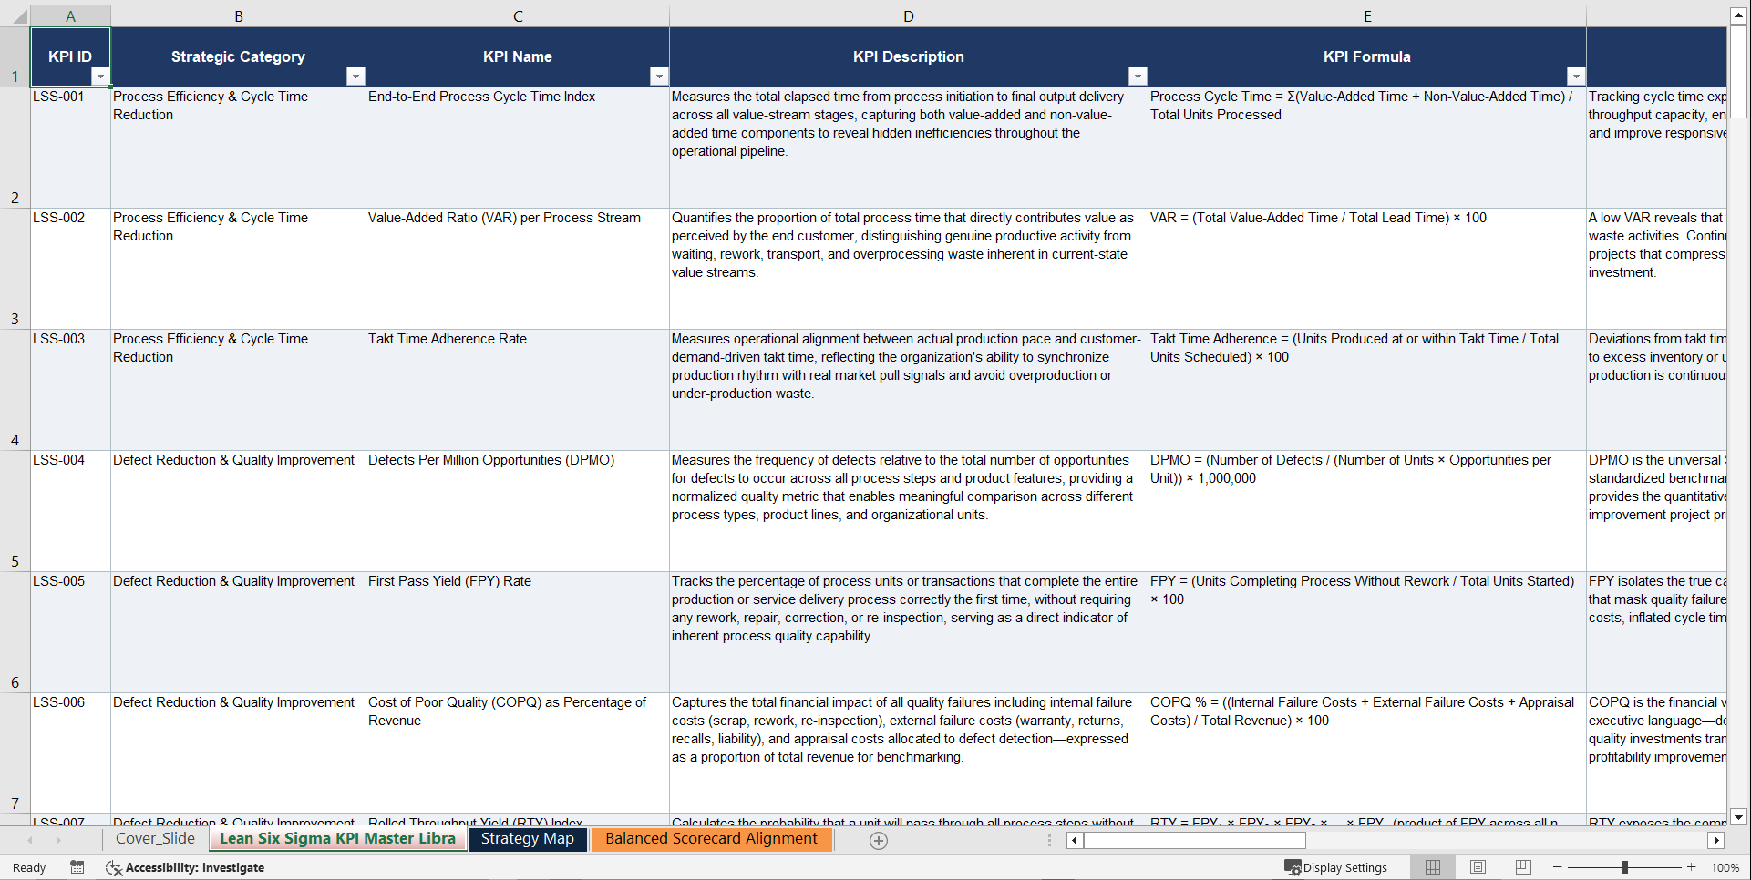Viewport: 1751px width, 880px height.
Task: Open the KPI Description filter dropdown
Action: 1138,77
